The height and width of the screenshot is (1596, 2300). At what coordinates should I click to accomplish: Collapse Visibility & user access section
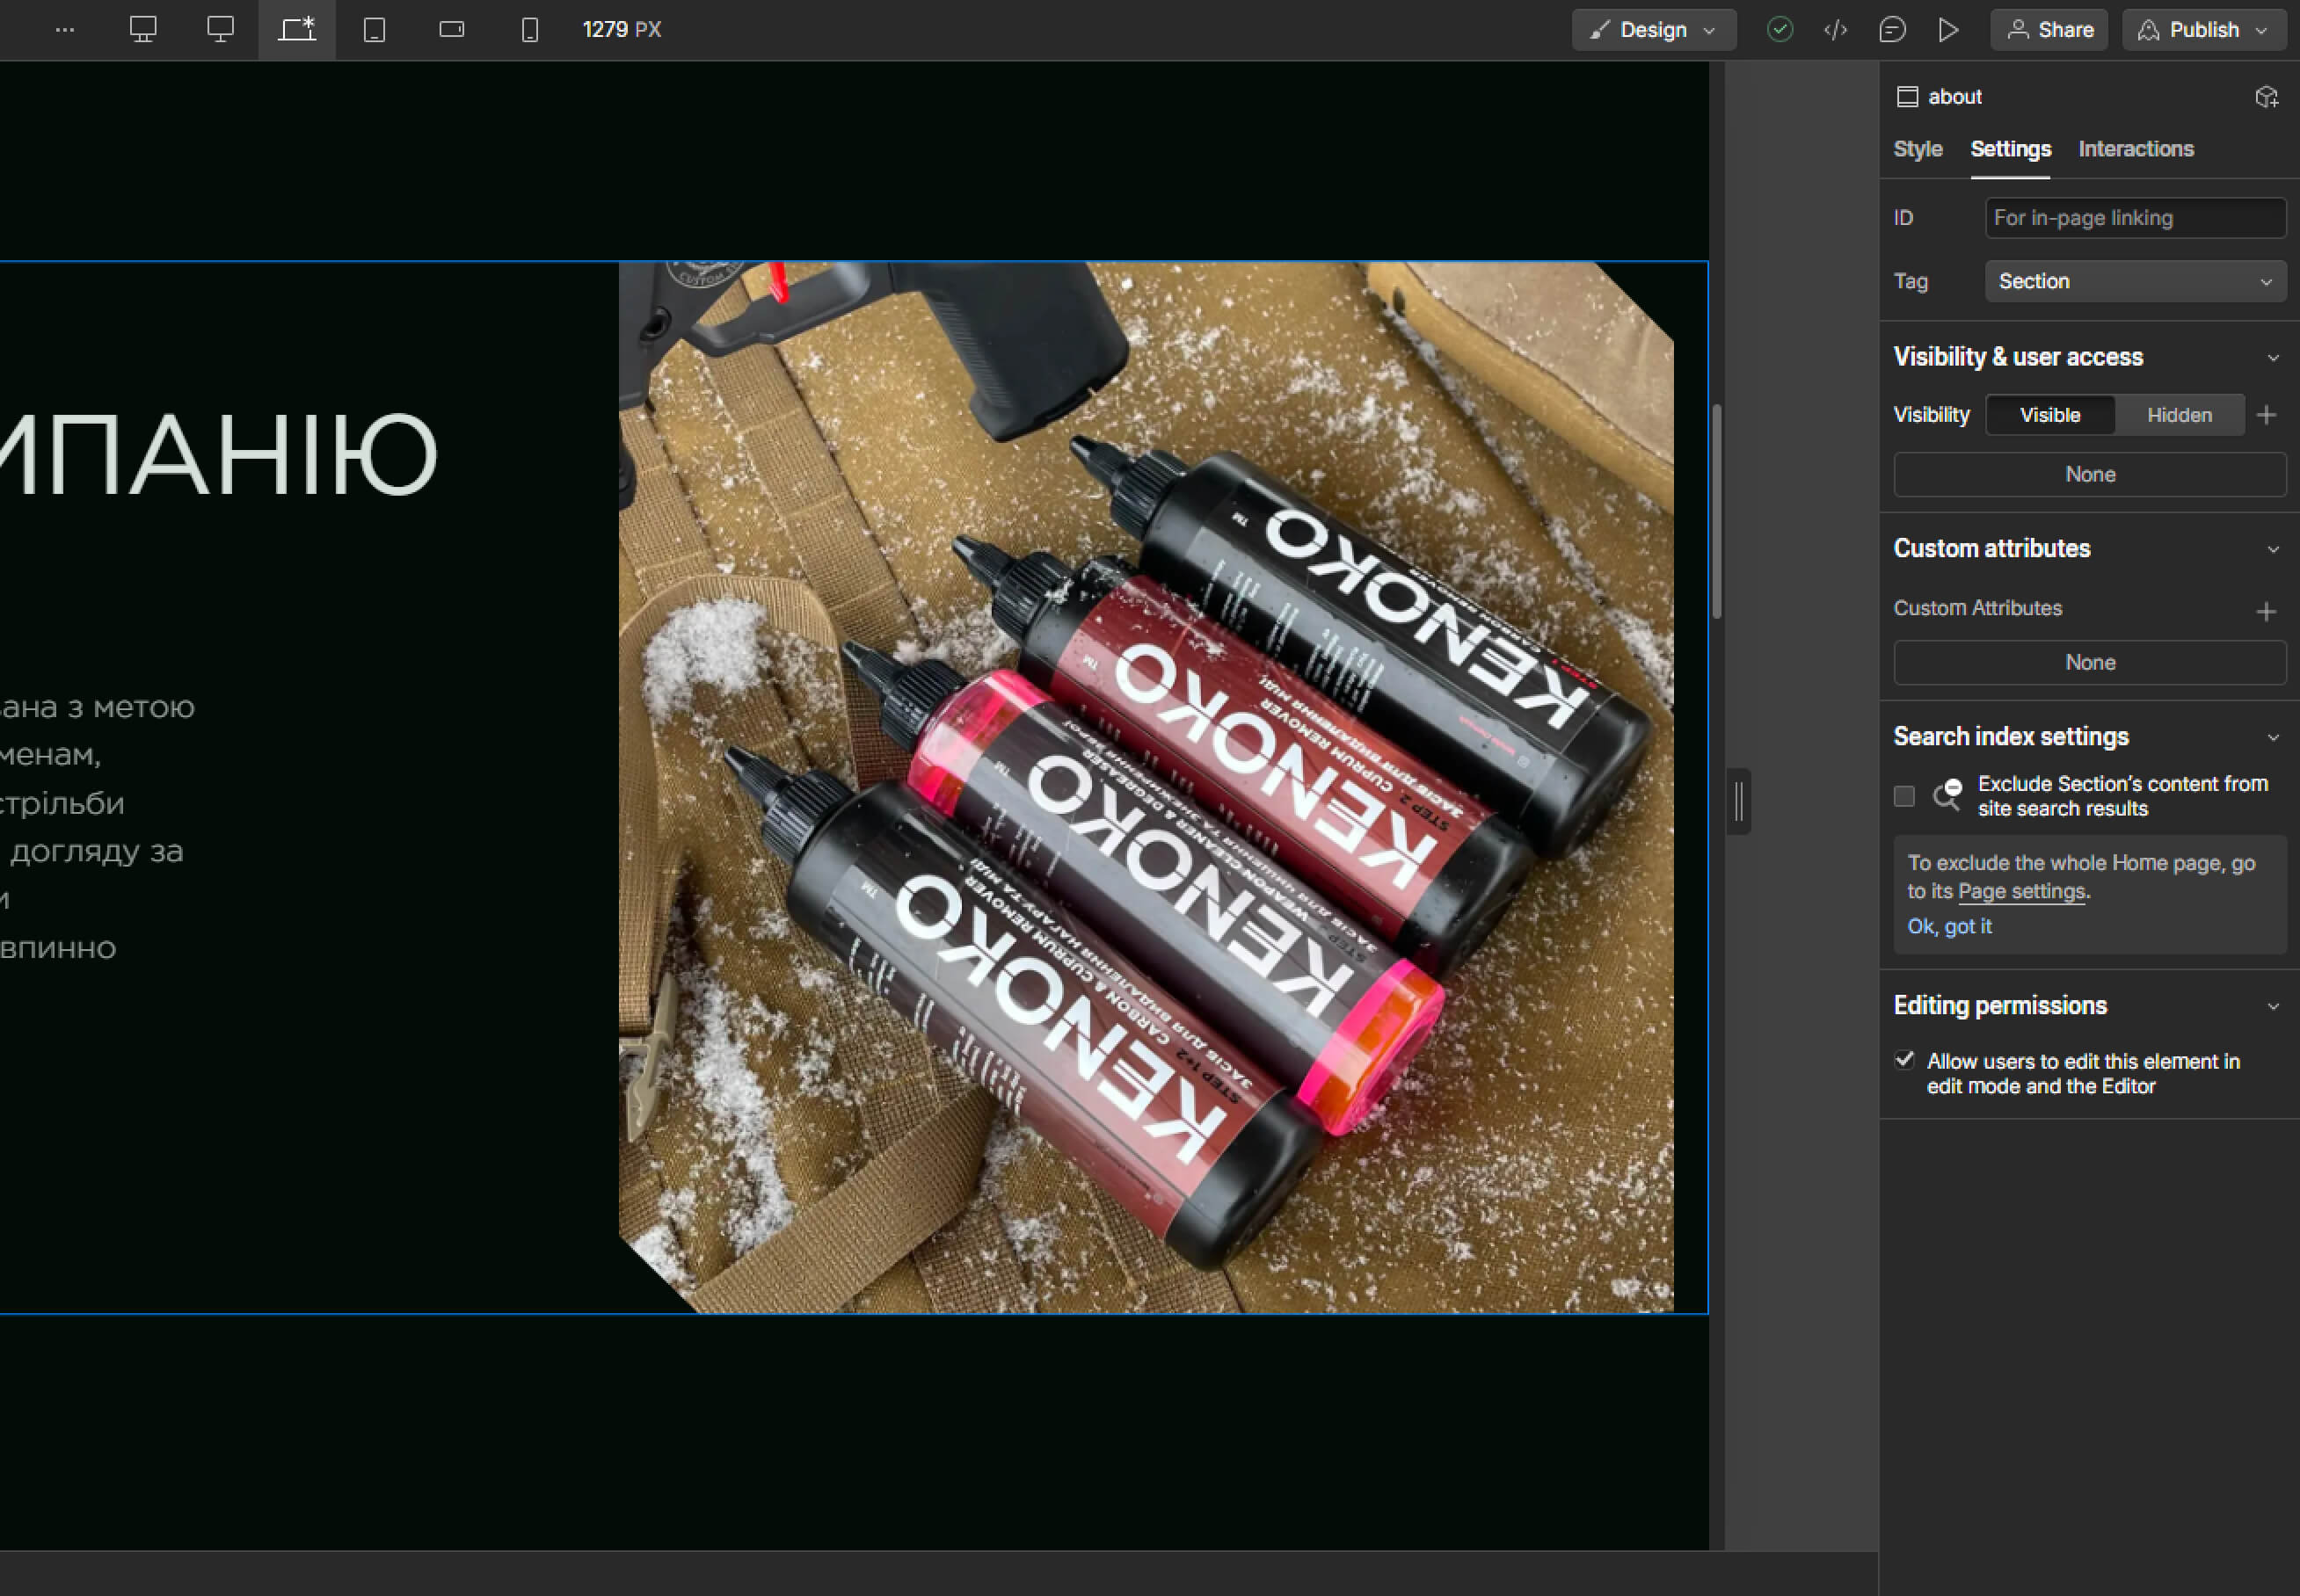(2273, 358)
